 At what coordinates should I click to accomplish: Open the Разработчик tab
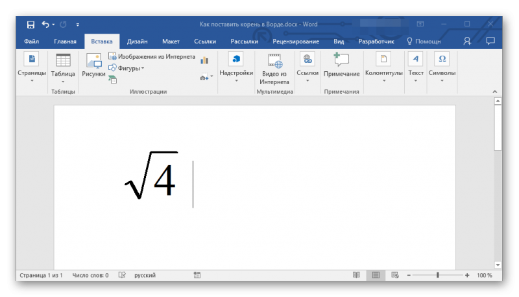376,41
